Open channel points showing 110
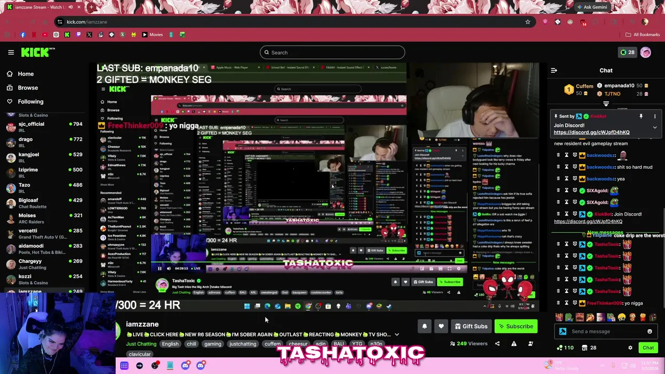Image resolution: width=665 pixels, height=374 pixels. click(565, 348)
